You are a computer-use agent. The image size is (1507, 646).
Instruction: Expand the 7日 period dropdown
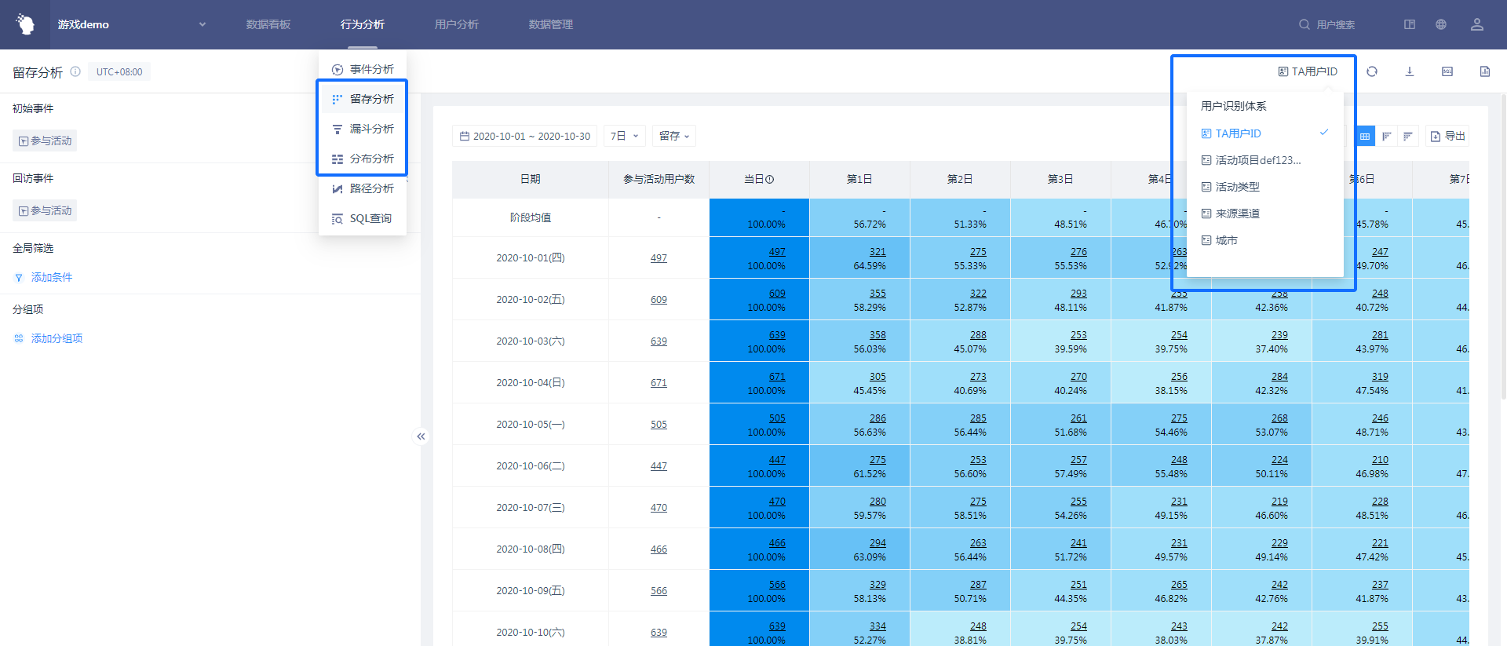pyautogui.click(x=624, y=136)
